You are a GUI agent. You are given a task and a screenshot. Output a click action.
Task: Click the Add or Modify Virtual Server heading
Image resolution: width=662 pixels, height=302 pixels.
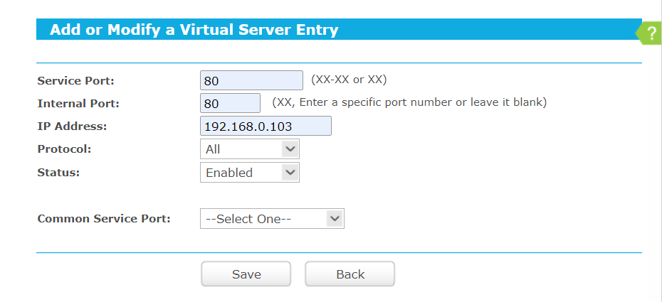click(194, 30)
